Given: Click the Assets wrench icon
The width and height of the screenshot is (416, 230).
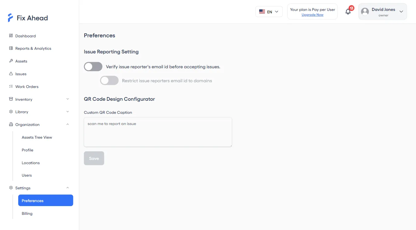Looking at the screenshot, I should [x=10, y=61].
